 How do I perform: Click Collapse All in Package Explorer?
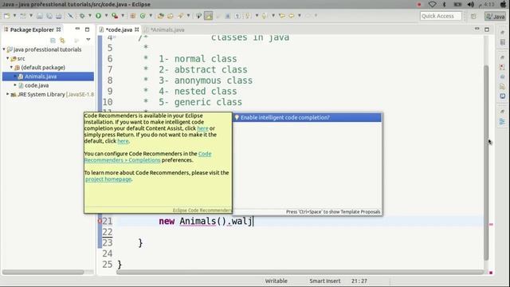(53, 41)
